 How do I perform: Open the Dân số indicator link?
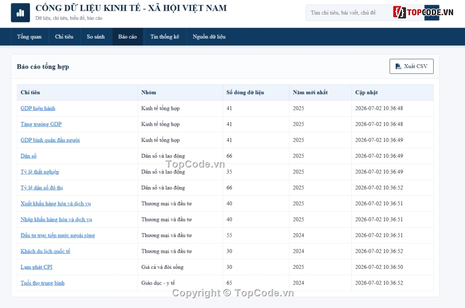pyautogui.click(x=28, y=156)
